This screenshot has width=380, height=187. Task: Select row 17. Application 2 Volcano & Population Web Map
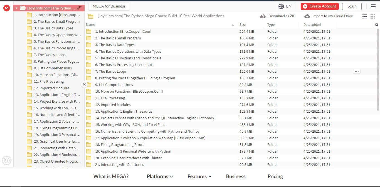coord(231,138)
